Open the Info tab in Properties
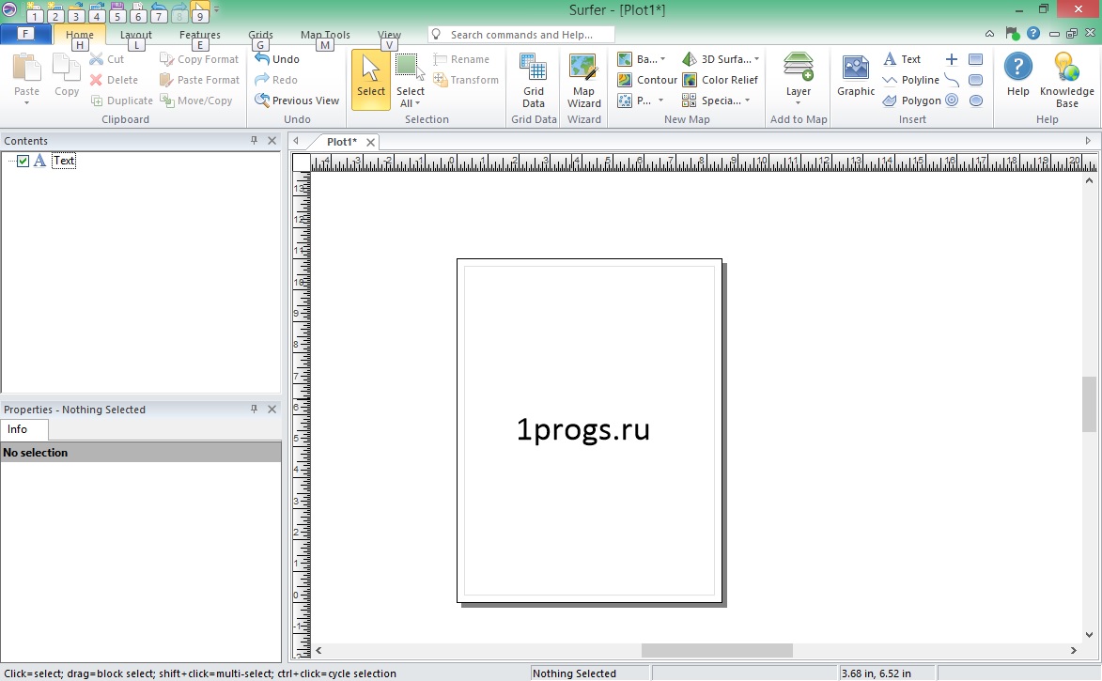 tap(17, 429)
